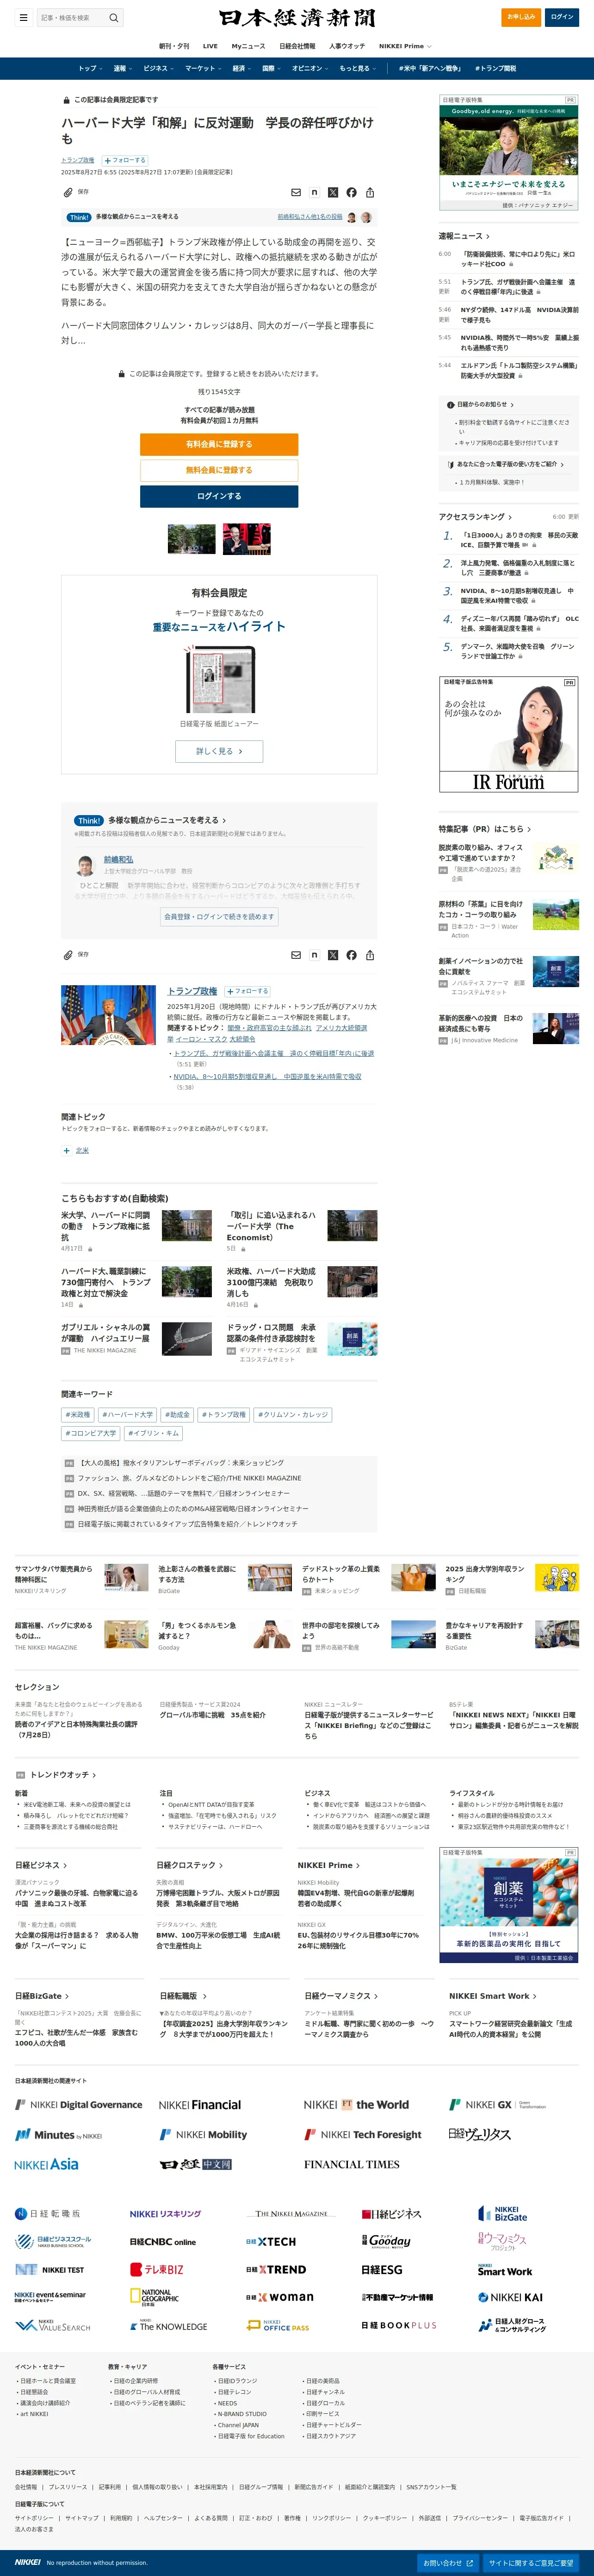Click the dark blue ログインする button
Viewport: 594px width, 2576px height.
[219, 496]
